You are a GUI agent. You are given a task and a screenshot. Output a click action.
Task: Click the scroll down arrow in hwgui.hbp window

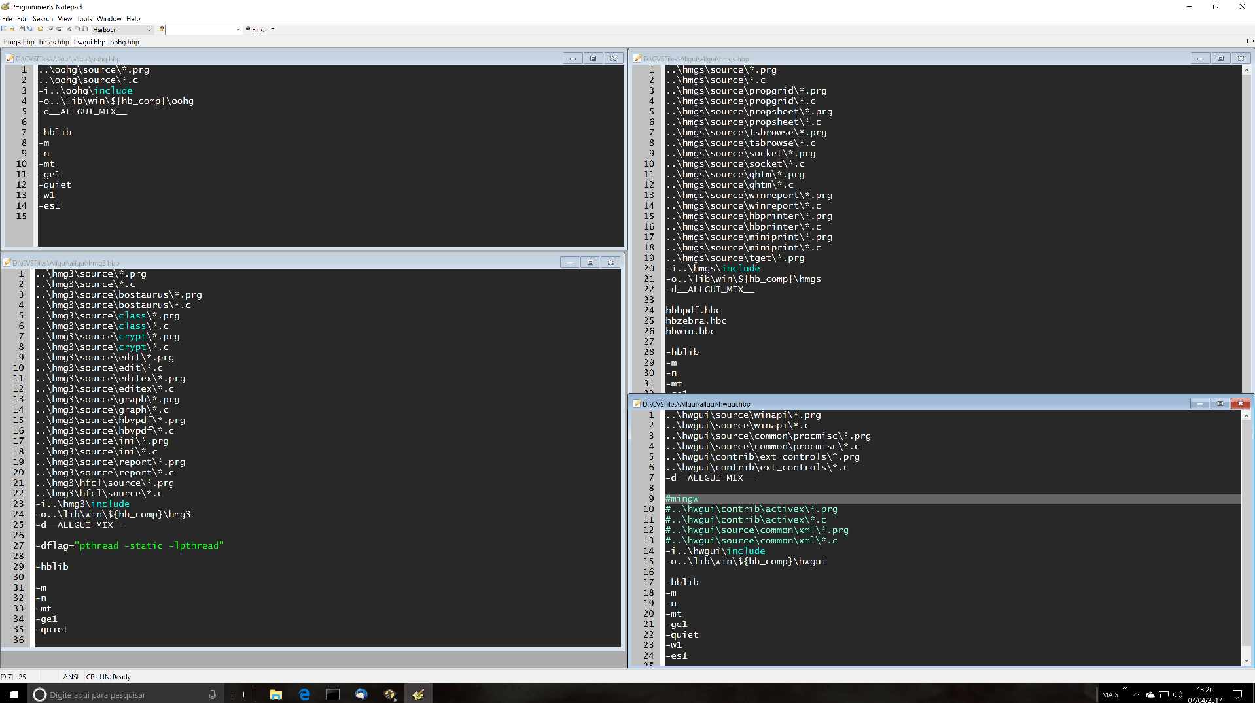tap(1246, 660)
